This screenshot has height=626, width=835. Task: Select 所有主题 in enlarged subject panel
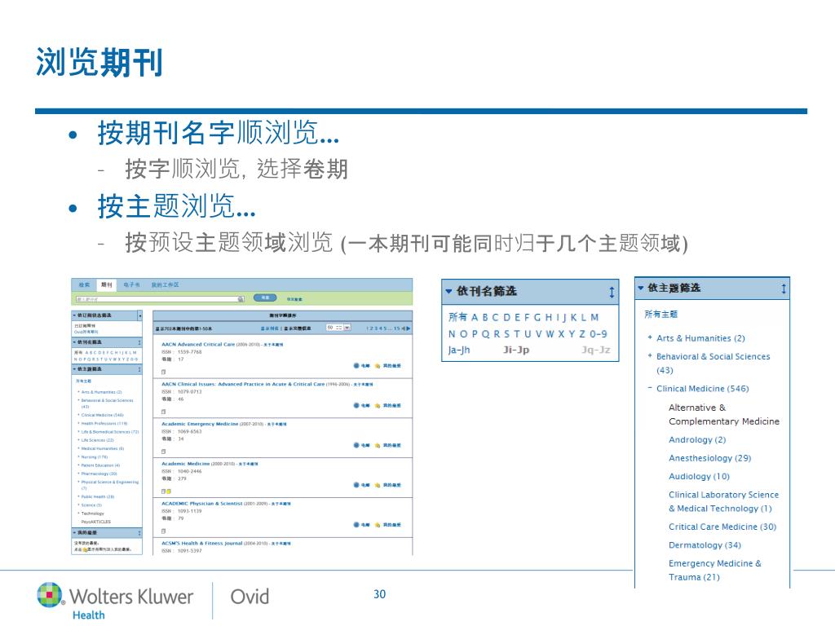point(660,314)
